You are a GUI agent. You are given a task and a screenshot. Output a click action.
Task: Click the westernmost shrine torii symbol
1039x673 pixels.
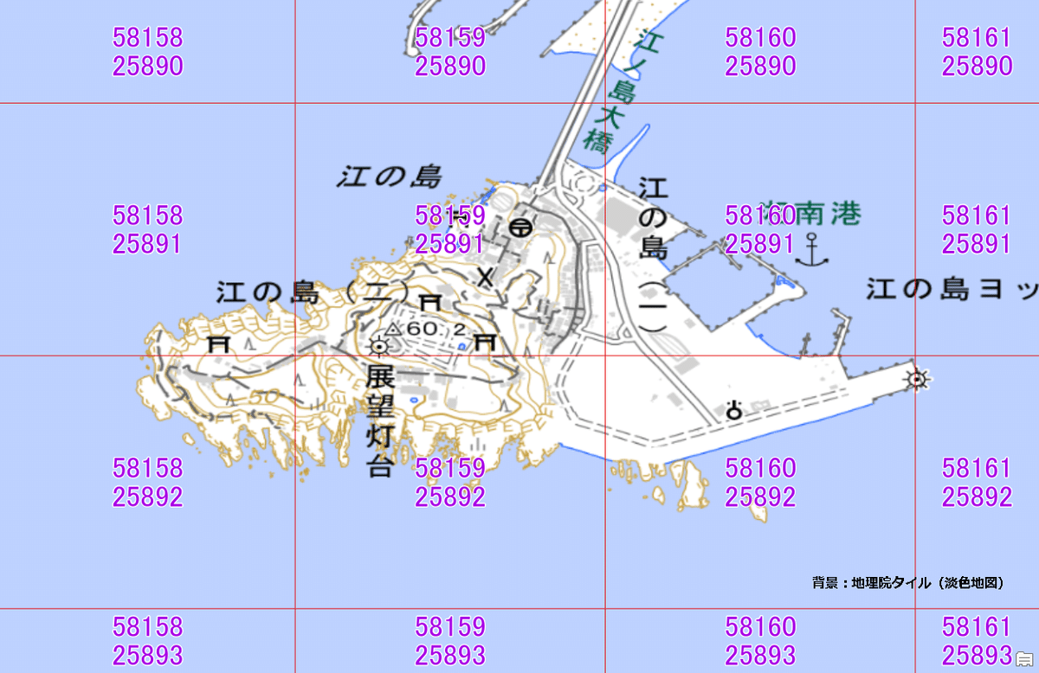click(x=220, y=343)
